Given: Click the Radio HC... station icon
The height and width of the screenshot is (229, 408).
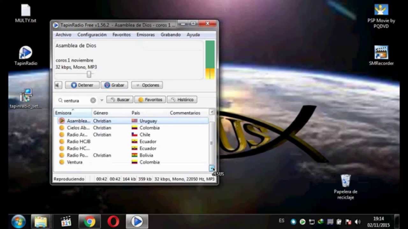Looking at the screenshot, I should pyautogui.click(x=62, y=148).
